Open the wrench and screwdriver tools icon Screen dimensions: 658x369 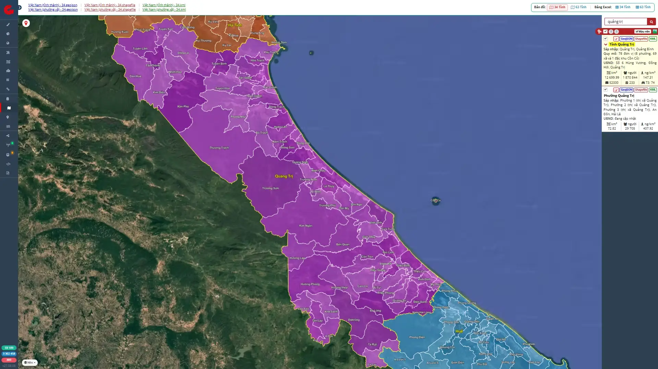(x=8, y=52)
